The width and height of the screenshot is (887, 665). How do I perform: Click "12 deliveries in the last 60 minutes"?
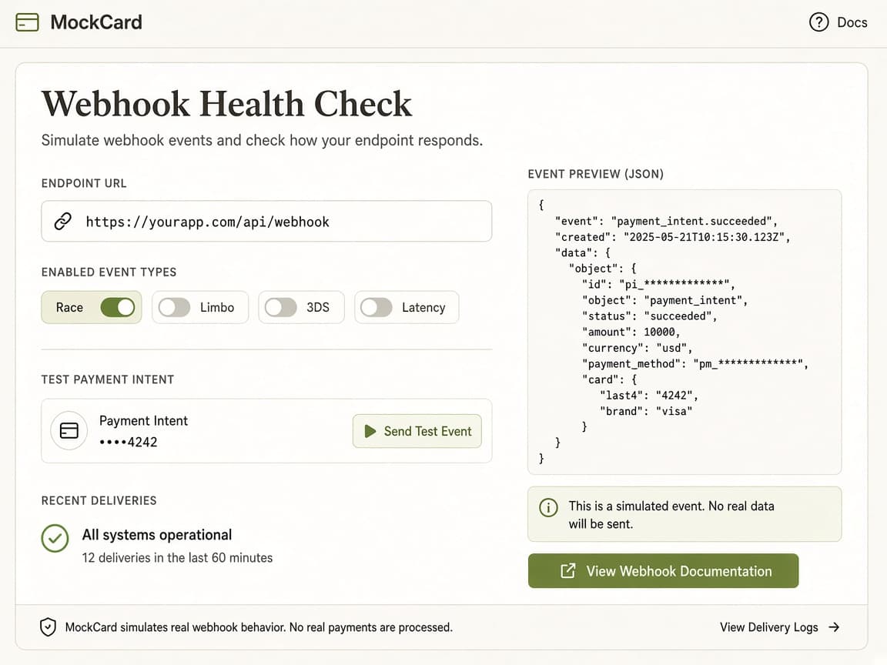tap(177, 558)
